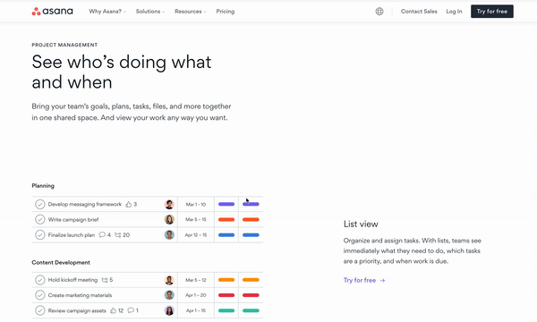Image resolution: width=537 pixels, height=322 pixels.
Task: Click the PROJECT MANAGEMENT label
Action: pos(64,45)
